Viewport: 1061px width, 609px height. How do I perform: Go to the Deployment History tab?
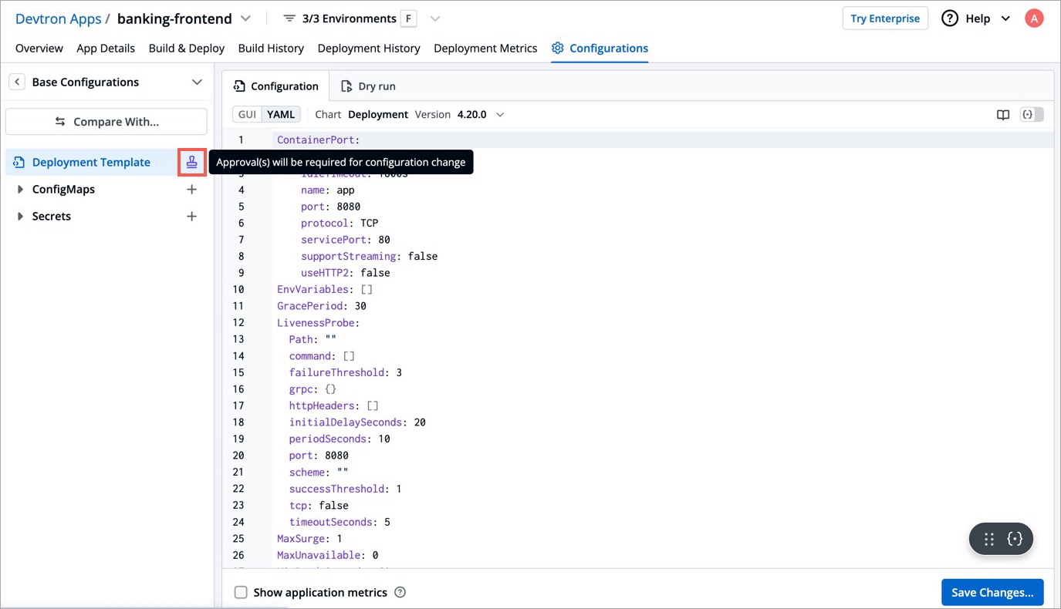(x=369, y=48)
